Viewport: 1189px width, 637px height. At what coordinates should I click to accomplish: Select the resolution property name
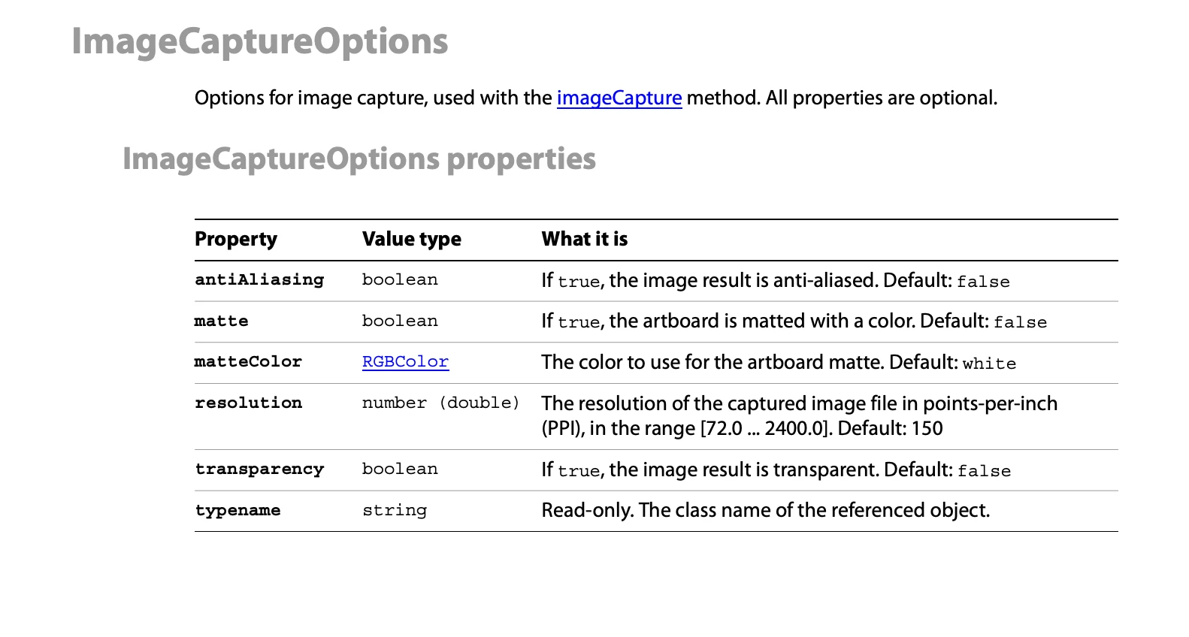[x=248, y=403]
